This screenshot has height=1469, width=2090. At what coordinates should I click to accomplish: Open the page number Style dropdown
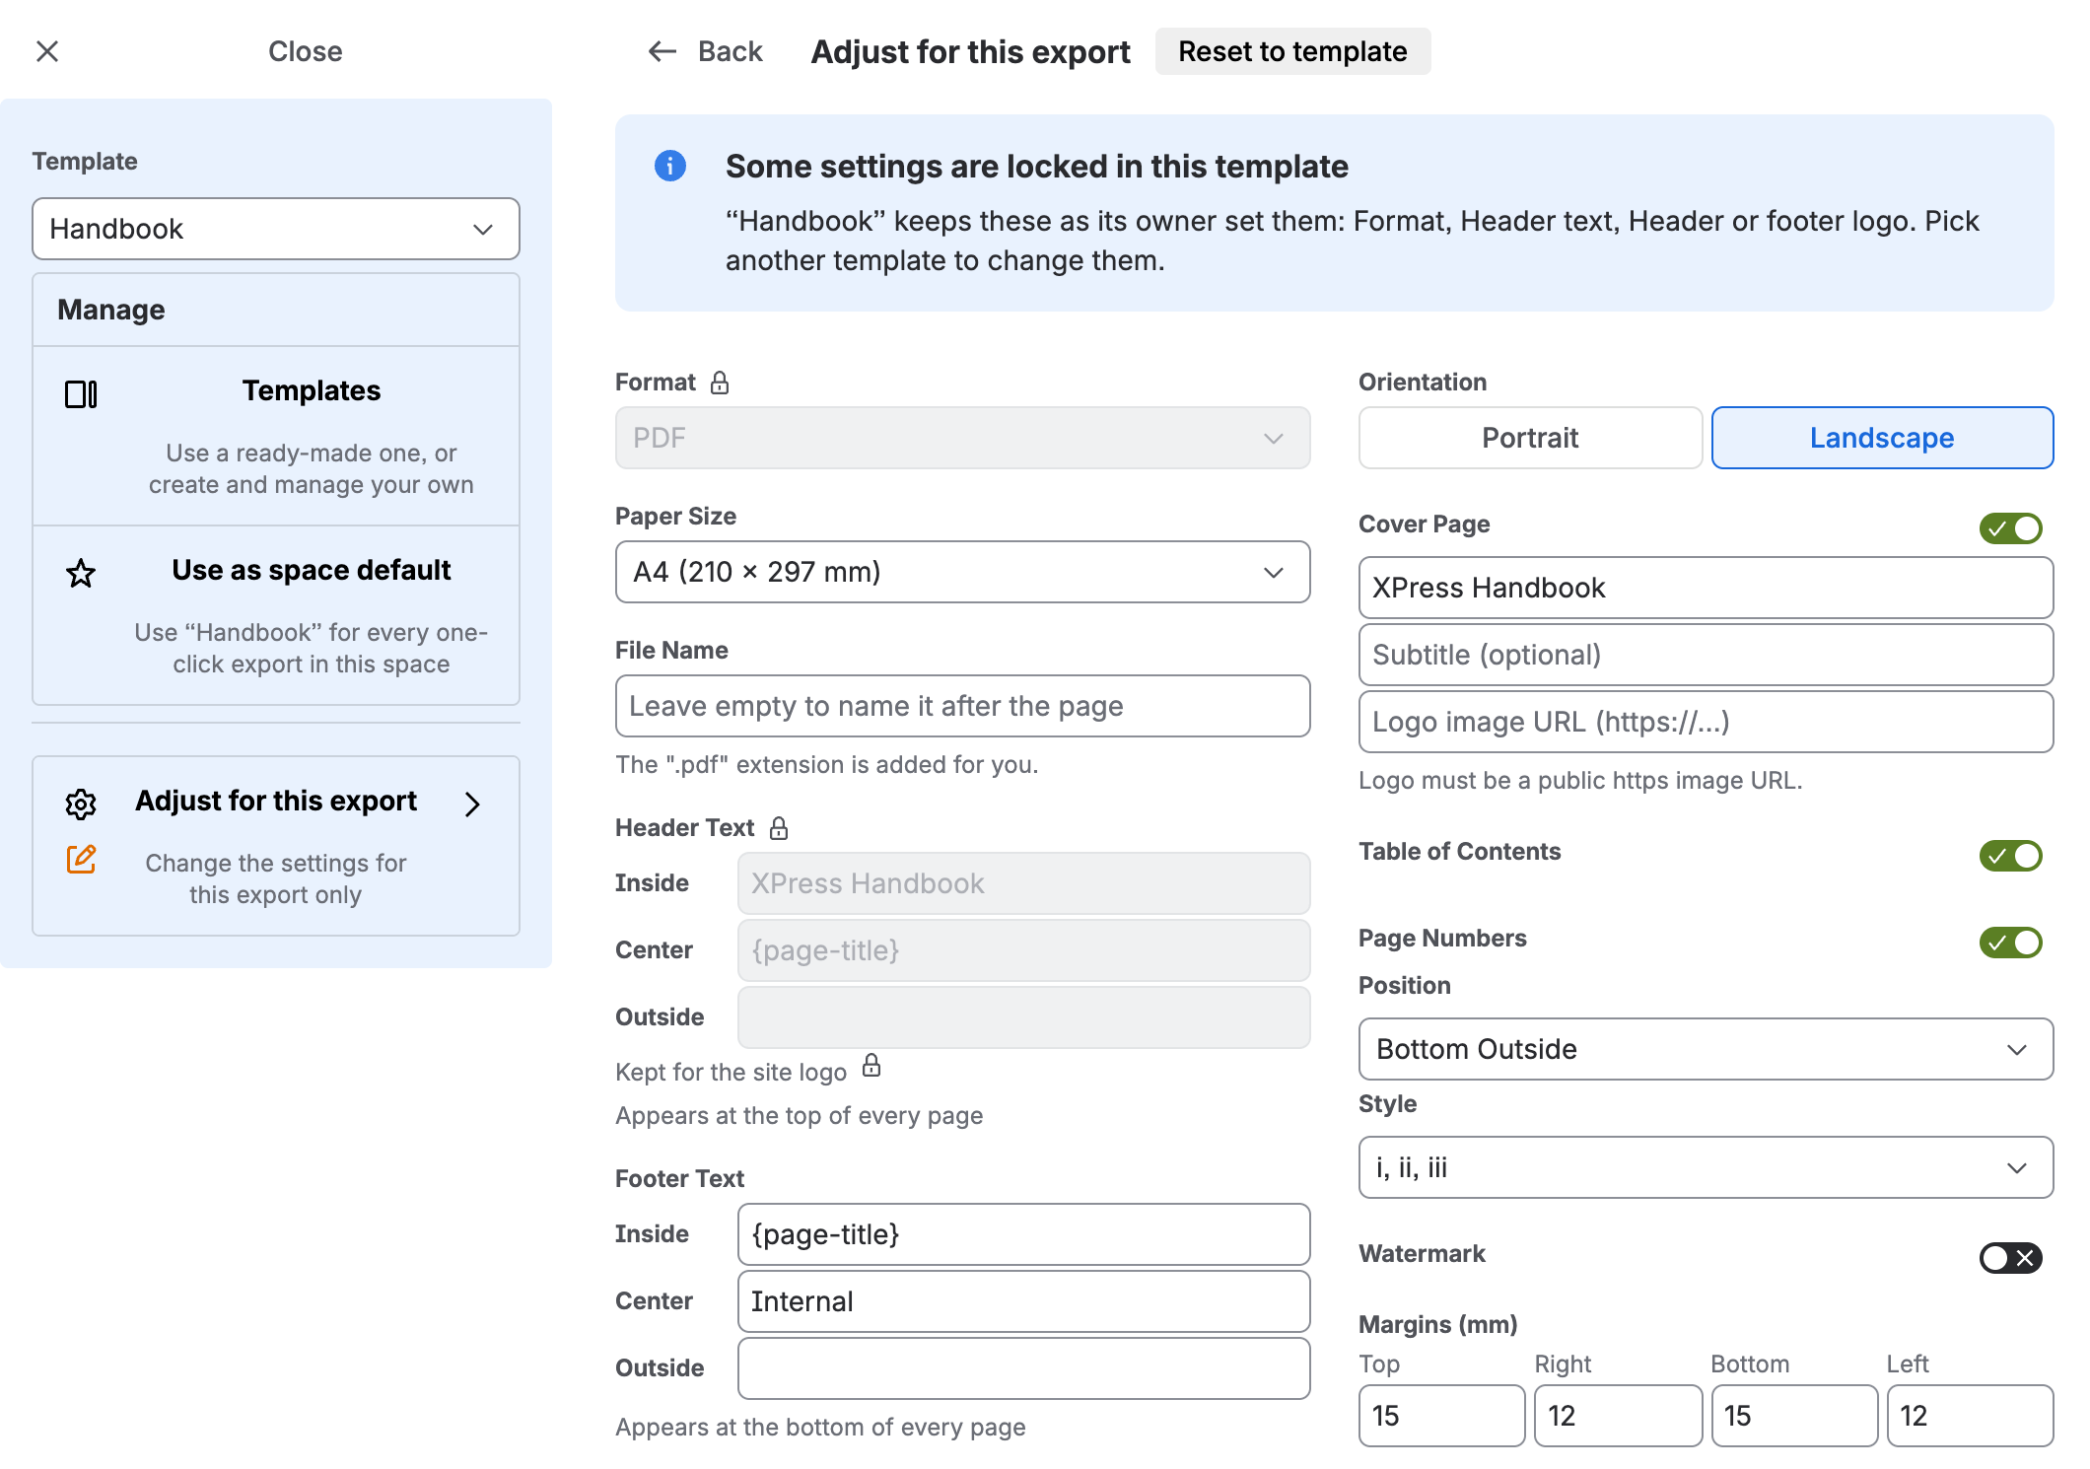(x=1706, y=1167)
